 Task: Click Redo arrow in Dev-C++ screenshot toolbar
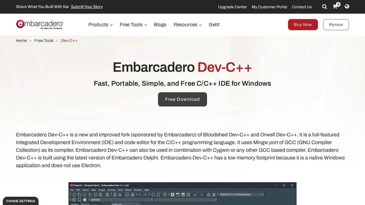(x=145, y=195)
